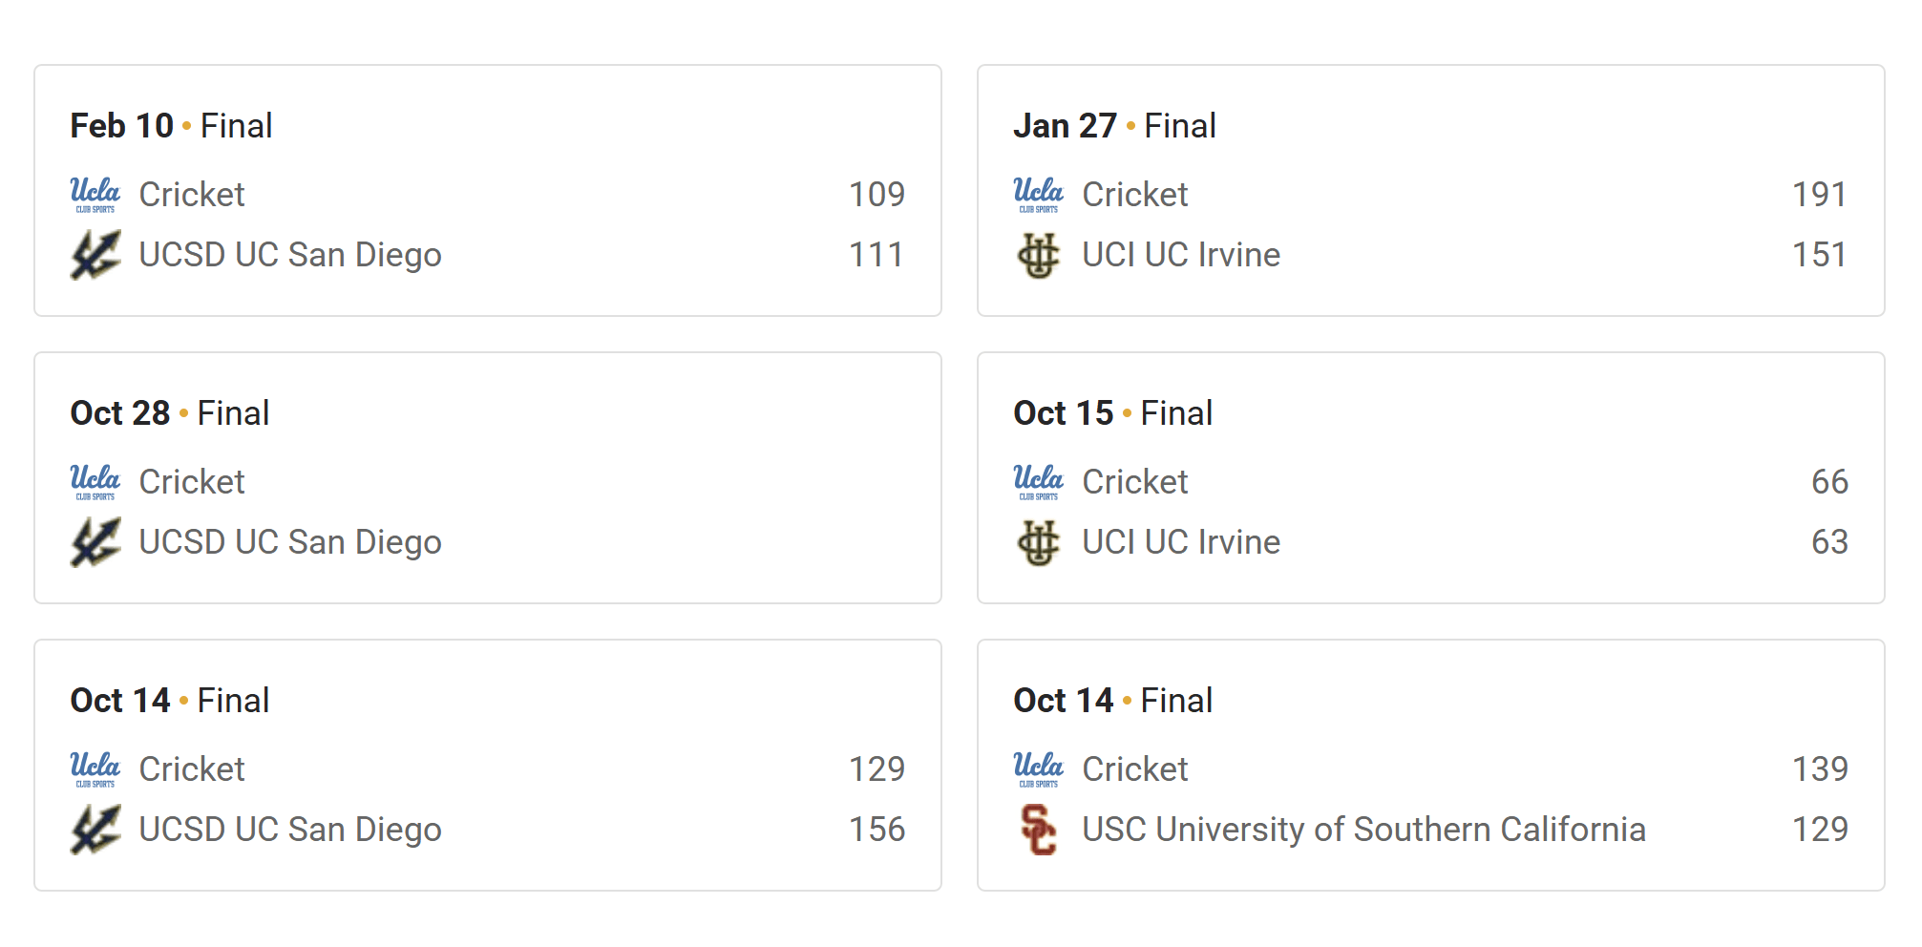Click UCI logo in Oct 15 game card
The image size is (1922, 947).
(1039, 542)
